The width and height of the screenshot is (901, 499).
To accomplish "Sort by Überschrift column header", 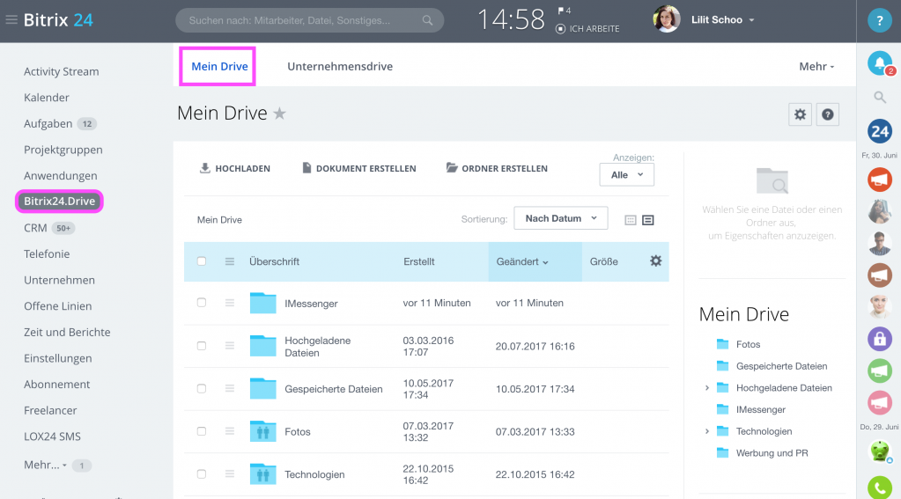I will coord(274,261).
